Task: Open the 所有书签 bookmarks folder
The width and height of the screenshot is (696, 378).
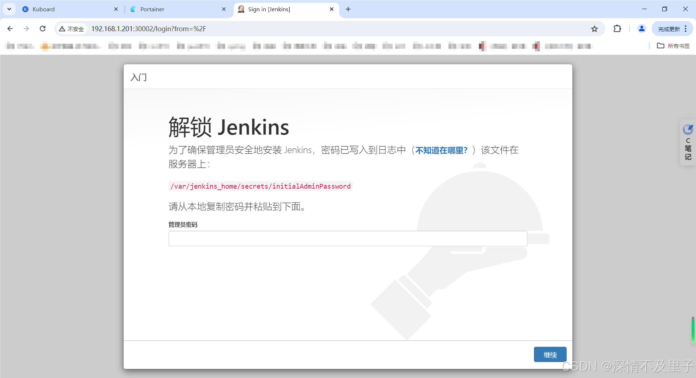Action: pyautogui.click(x=674, y=46)
